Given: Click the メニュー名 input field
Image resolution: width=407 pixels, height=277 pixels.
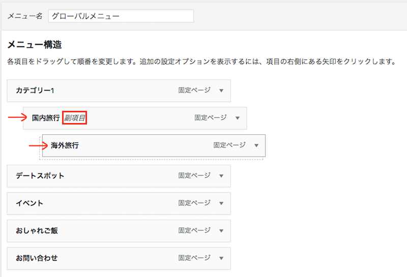Looking at the screenshot, I should pos(121,16).
